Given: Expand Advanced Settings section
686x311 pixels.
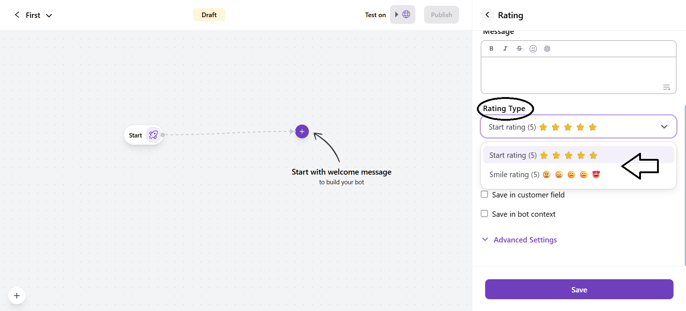Looking at the screenshot, I should pyautogui.click(x=525, y=240).
